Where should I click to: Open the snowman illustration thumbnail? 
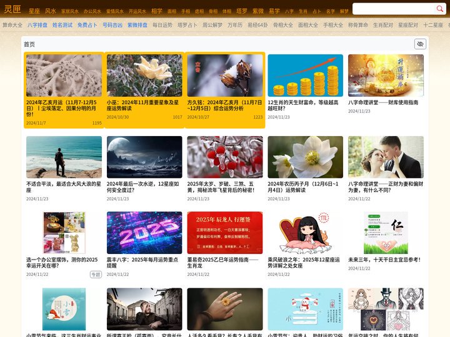click(x=306, y=309)
